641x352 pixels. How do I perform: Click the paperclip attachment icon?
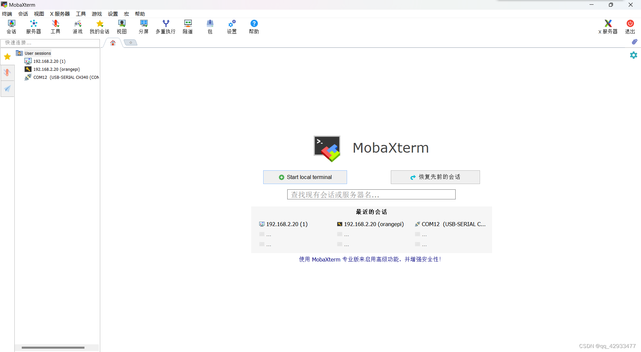634,42
